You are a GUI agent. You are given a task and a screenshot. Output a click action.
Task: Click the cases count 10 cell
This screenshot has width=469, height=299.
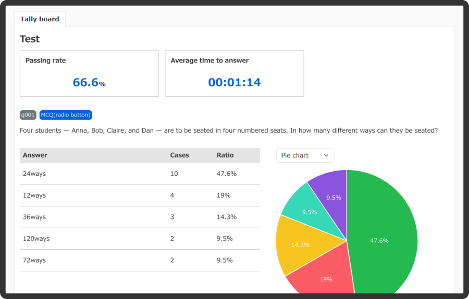(x=174, y=174)
